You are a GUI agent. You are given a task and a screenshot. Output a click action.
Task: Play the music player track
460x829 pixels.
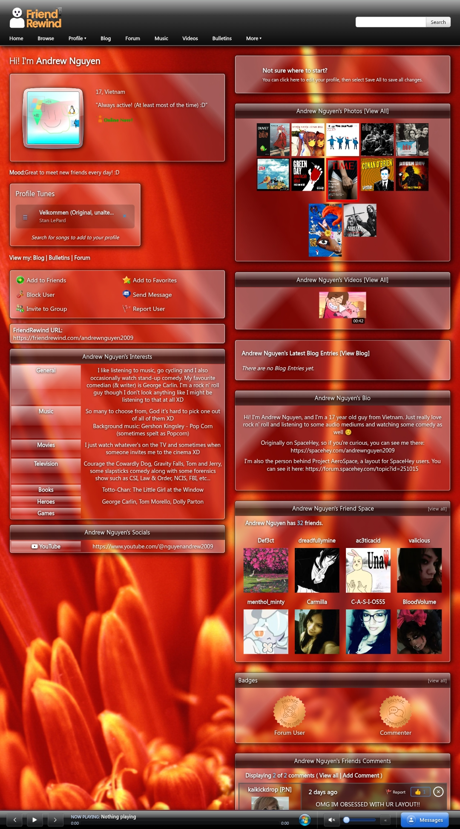point(34,820)
